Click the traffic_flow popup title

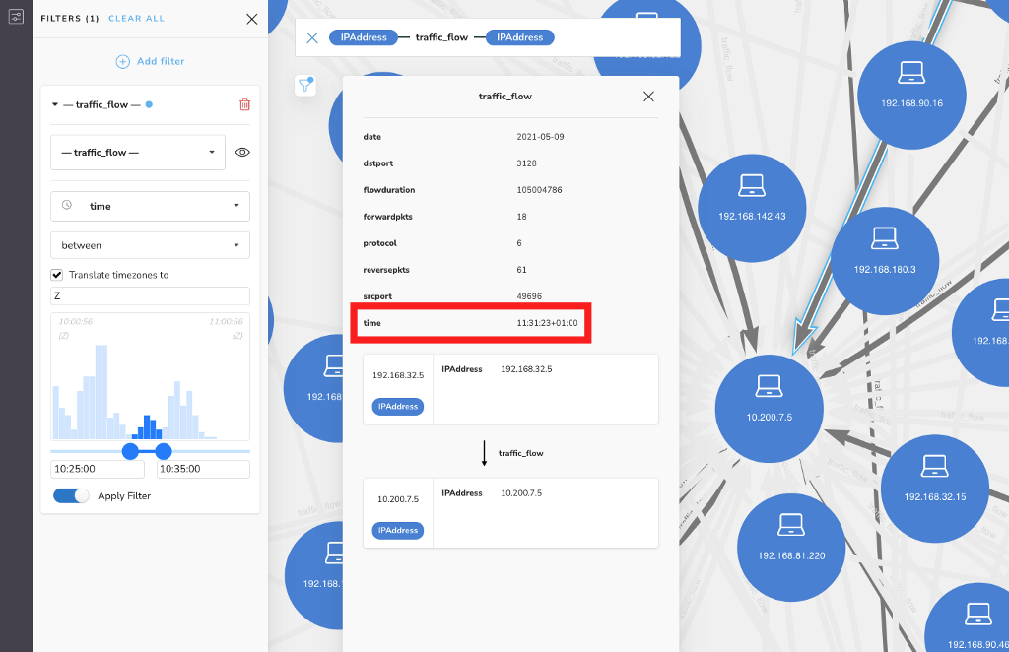(505, 97)
